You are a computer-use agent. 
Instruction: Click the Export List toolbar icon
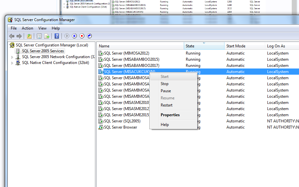click(x=47, y=36)
